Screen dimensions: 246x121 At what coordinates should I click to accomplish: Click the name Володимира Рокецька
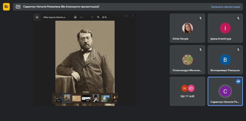click(x=225, y=71)
